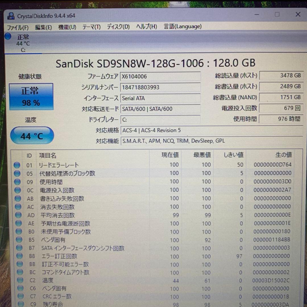Open the ヘルプ(H) menu
This screenshot has width=307, height=307.
click(x=146, y=26)
